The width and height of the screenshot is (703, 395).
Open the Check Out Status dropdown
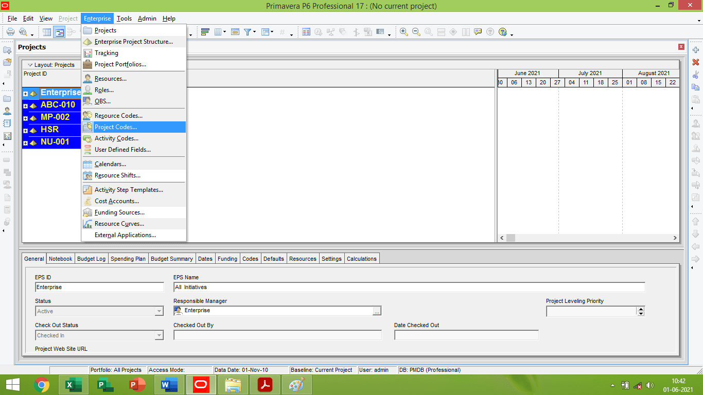pyautogui.click(x=159, y=335)
